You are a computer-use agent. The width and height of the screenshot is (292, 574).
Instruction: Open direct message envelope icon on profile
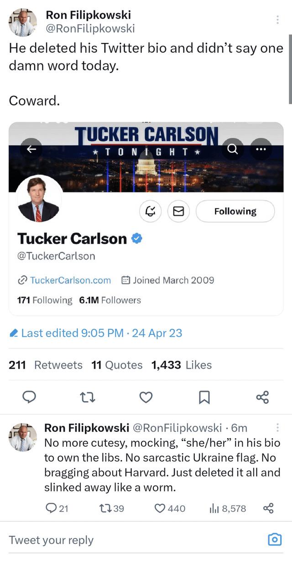(x=179, y=211)
